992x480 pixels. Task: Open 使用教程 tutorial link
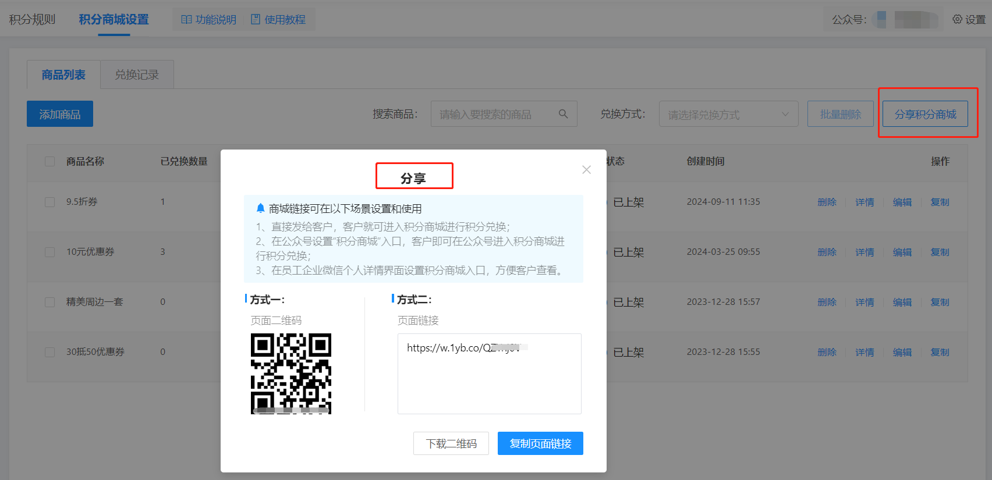point(278,20)
